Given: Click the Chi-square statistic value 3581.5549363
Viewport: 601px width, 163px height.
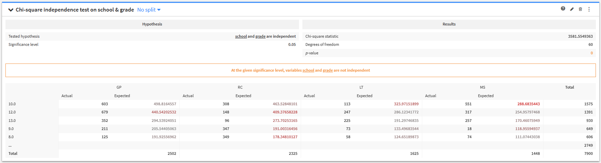Looking at the screenshot, I should (x=580, y=36).
